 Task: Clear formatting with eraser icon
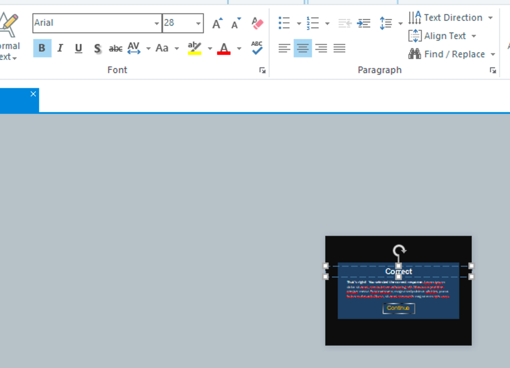coord(257,23)
